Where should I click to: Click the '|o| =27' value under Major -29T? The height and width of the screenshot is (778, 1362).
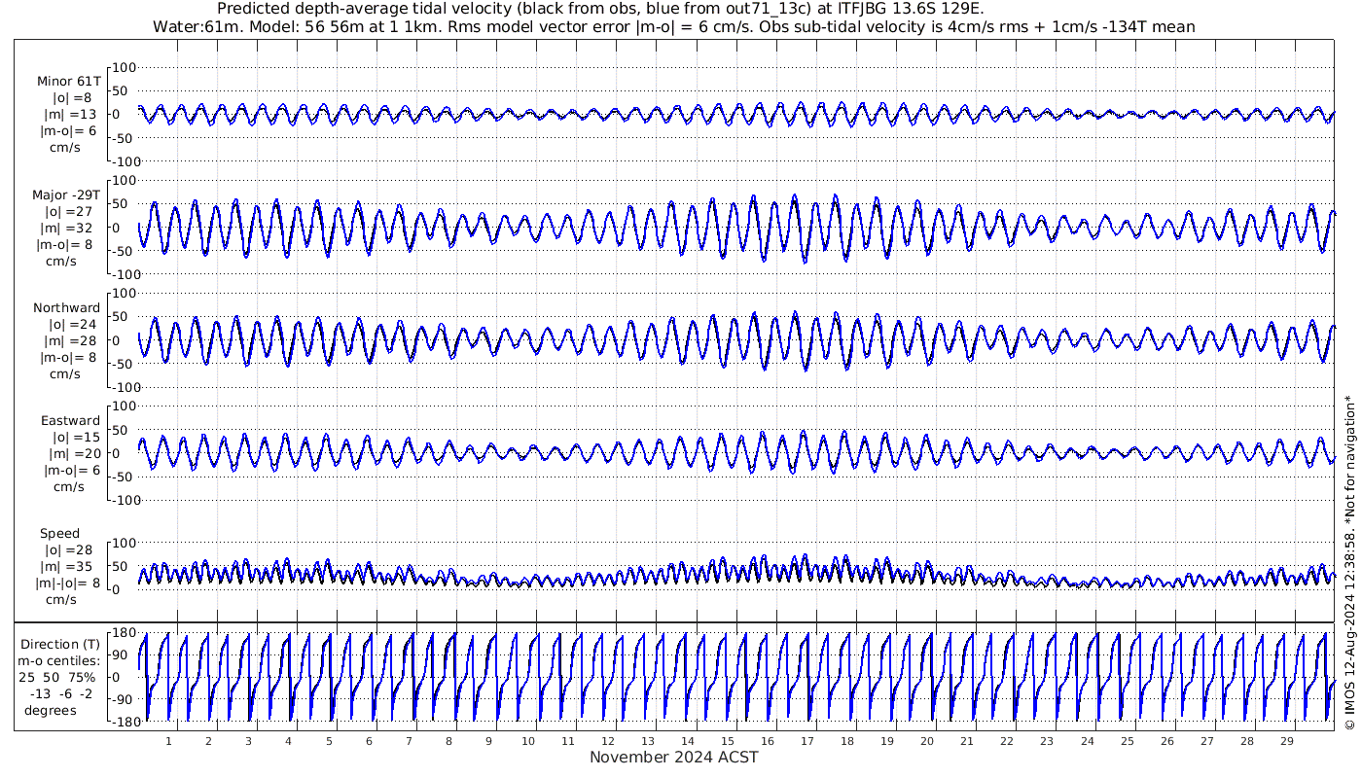[68, 212]
